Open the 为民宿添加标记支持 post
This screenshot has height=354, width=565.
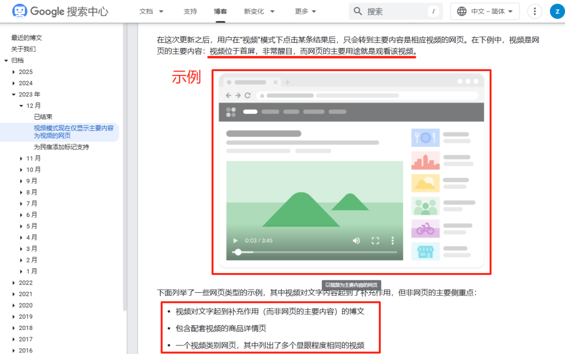coord(62,147)
